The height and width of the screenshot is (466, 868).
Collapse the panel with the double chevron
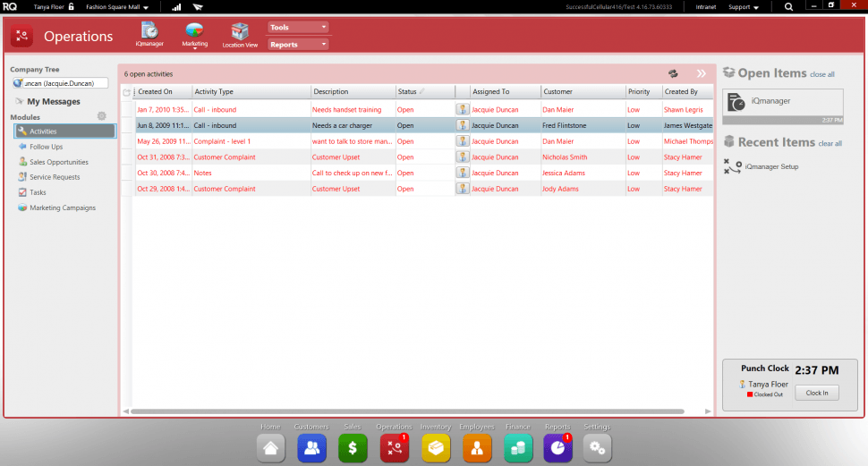pos(702,73)
